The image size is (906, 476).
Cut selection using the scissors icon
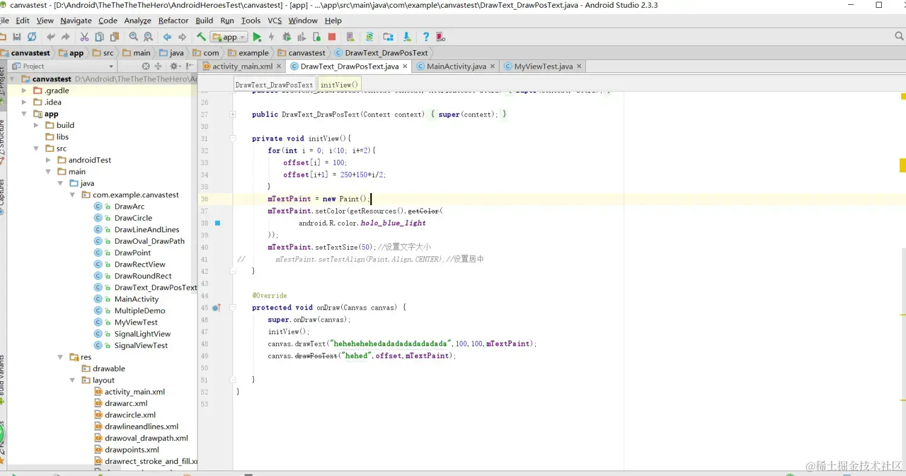(x=84, y=37)
